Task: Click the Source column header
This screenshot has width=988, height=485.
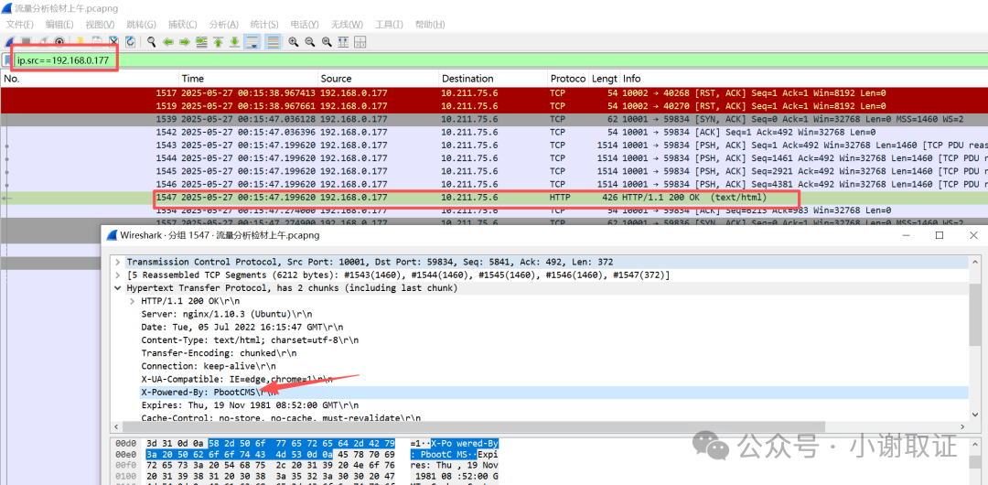Action: (337, 79)
